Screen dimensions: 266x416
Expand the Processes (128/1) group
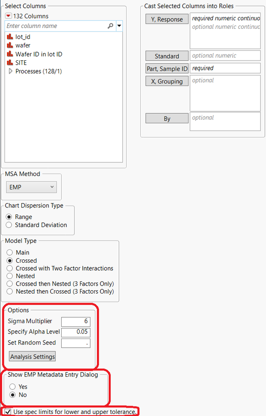click(x=10, y=71)
